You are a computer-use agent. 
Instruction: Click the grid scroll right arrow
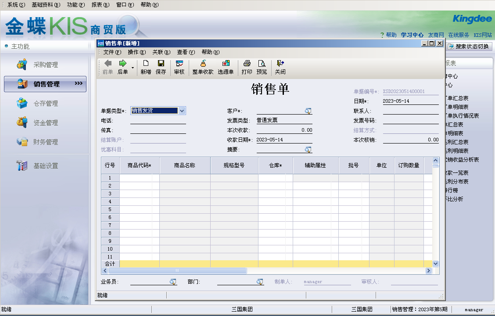point(428,270)
